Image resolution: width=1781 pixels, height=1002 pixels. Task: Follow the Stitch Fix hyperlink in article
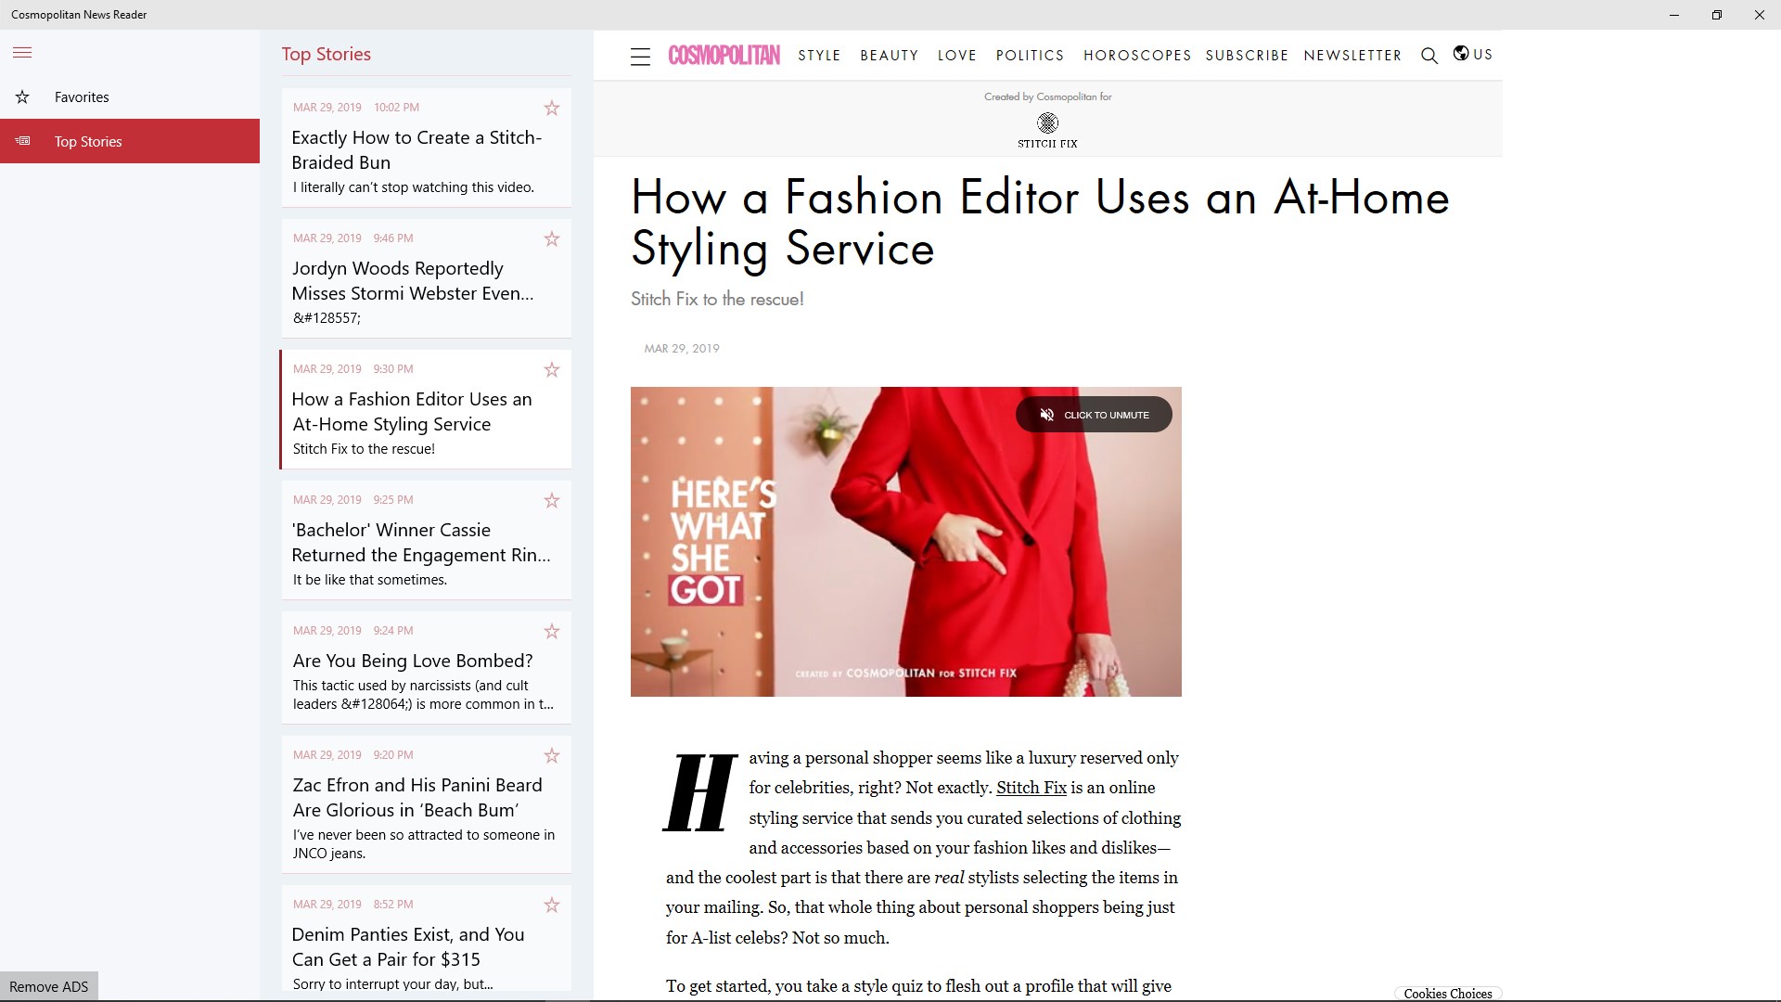pos(1031,788)
